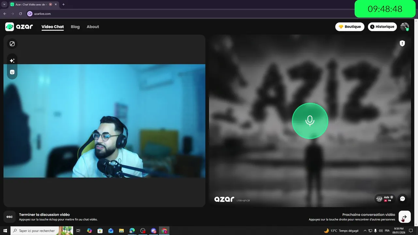Screen dimensions: 418x235
Task: Launch Copilot from taskbar
Action: pos(89,231)
